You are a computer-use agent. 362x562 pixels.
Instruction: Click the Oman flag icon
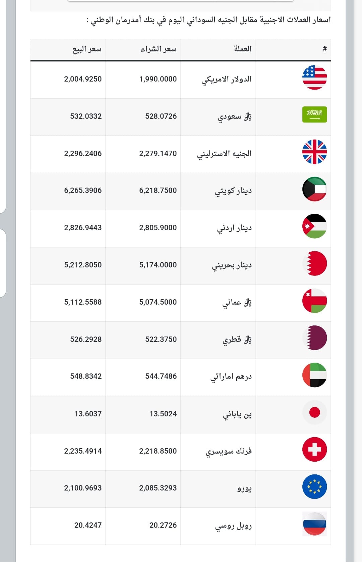pyautogui.click(x=314, y=301)
